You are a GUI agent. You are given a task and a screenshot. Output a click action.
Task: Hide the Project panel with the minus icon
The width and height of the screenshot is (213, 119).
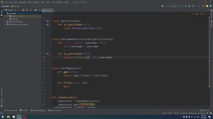tap(39, 10)
